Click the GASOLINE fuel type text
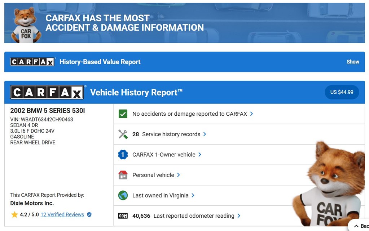The image size is (369, 231). [22, 137]
